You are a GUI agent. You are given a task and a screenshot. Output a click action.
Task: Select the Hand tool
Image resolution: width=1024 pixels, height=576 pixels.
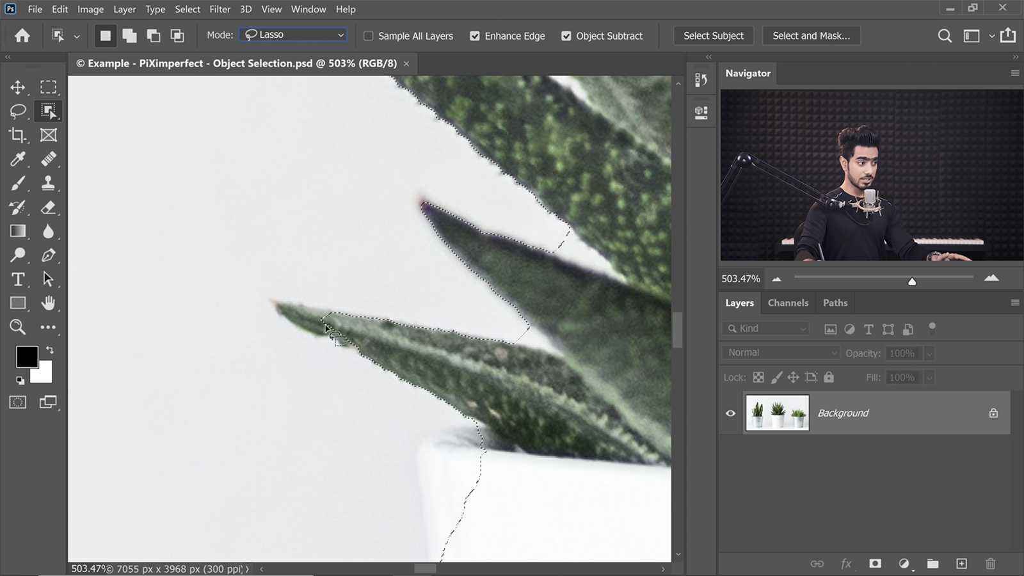(x=49, y=303)
